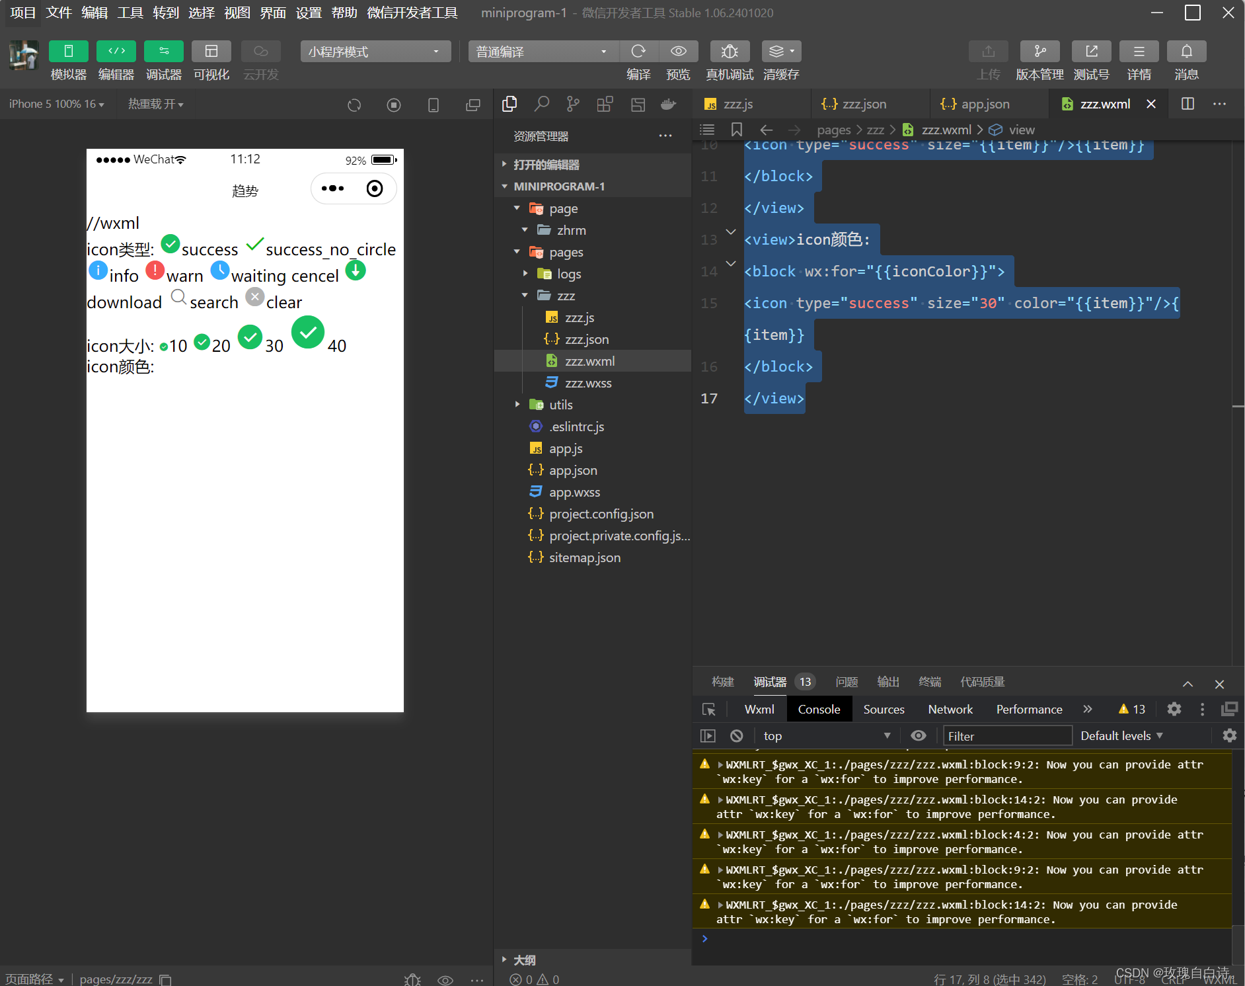Switch to the Performance debugger tab
Screen dimensions: 1245x986
tap(1029, 709)
